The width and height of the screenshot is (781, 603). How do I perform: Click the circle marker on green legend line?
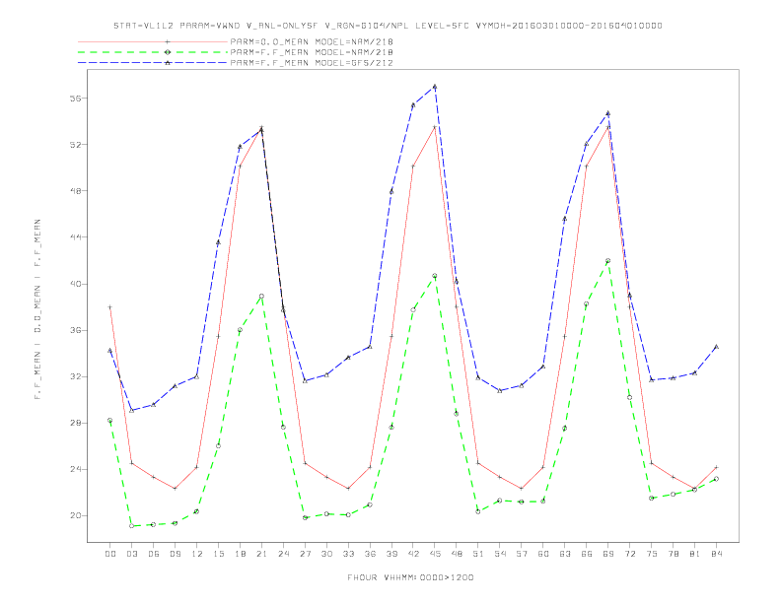(168, 52)
